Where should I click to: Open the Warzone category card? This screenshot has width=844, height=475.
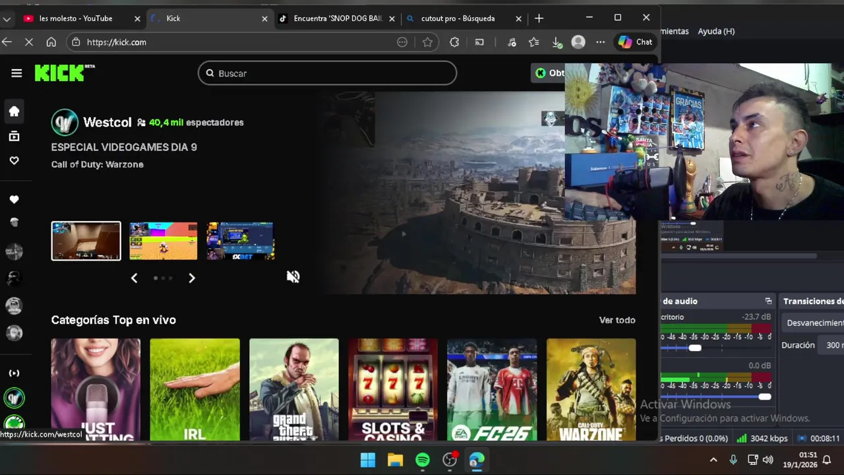coord(591,389)
